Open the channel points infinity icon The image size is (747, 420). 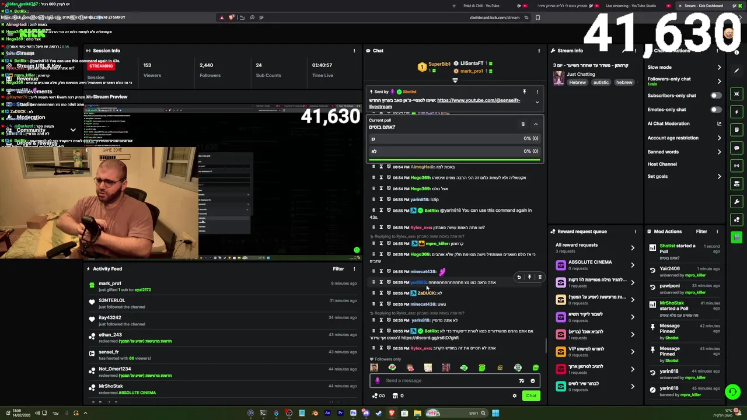[378, 395]
